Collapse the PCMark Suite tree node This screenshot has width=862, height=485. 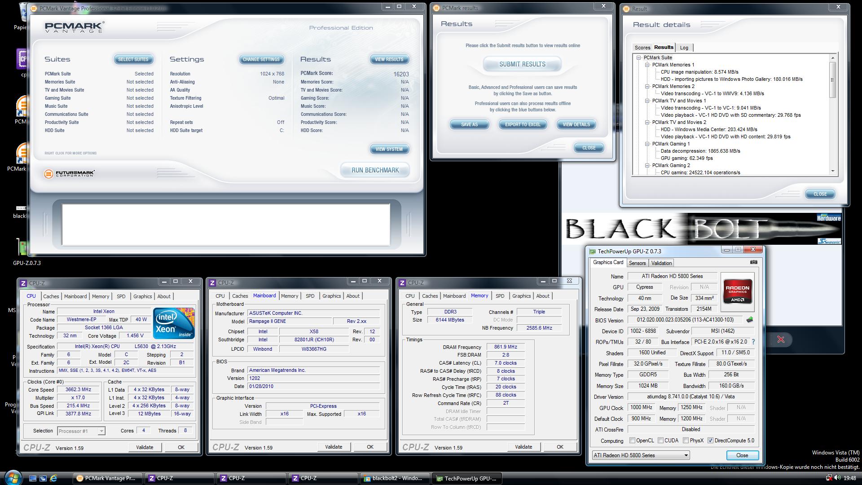pyautogui.click(x=638, y=57)
